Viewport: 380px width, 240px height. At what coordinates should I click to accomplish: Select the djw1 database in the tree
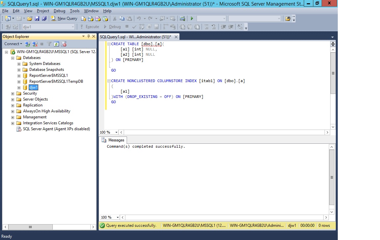pyautogui.click(x=33, y=87)
